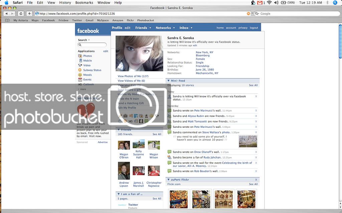Click View Videos of Me (6)

pyautogui.click(x=131, y=81)
